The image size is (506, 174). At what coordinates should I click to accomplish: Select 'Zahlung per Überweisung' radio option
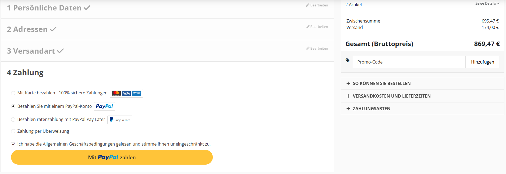click(13, 131)
